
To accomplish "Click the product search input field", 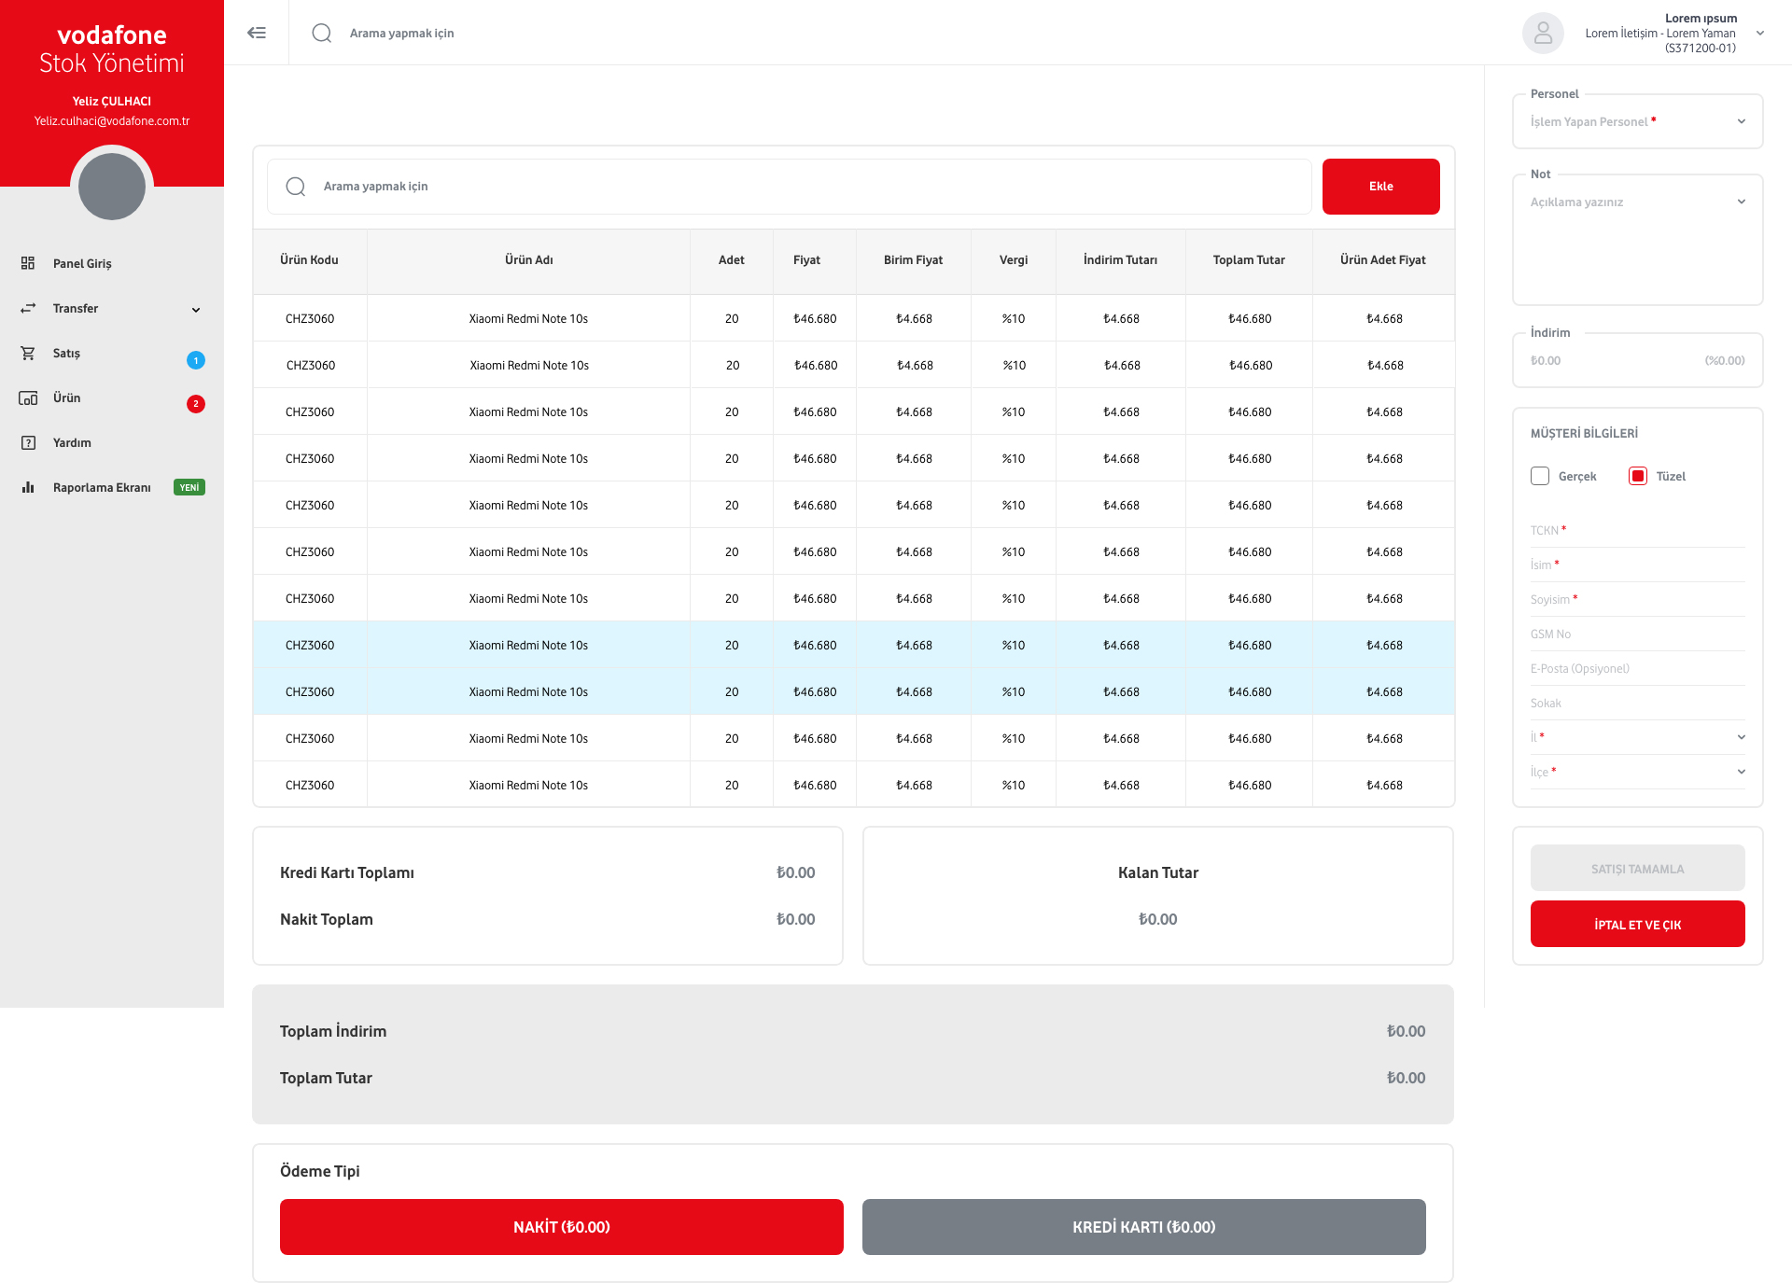I will (x=790, y=187).
